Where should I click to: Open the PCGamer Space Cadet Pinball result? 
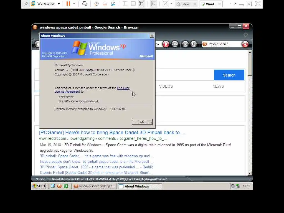click(x=112, y=132)
